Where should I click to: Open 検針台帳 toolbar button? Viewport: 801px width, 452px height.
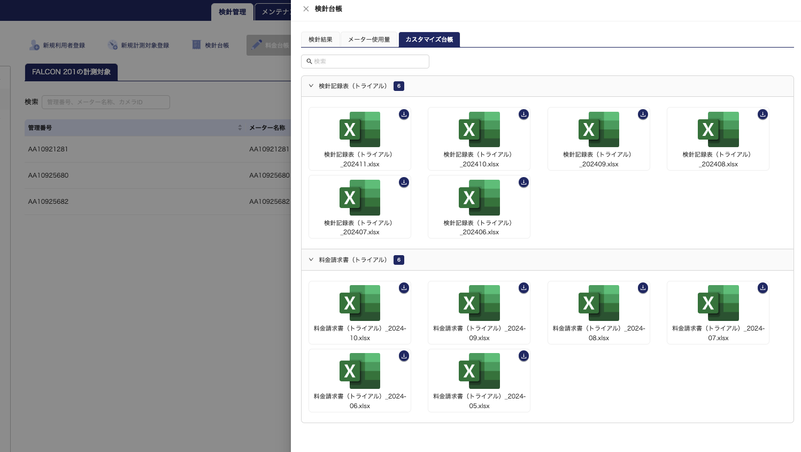(x=211, y=45)
